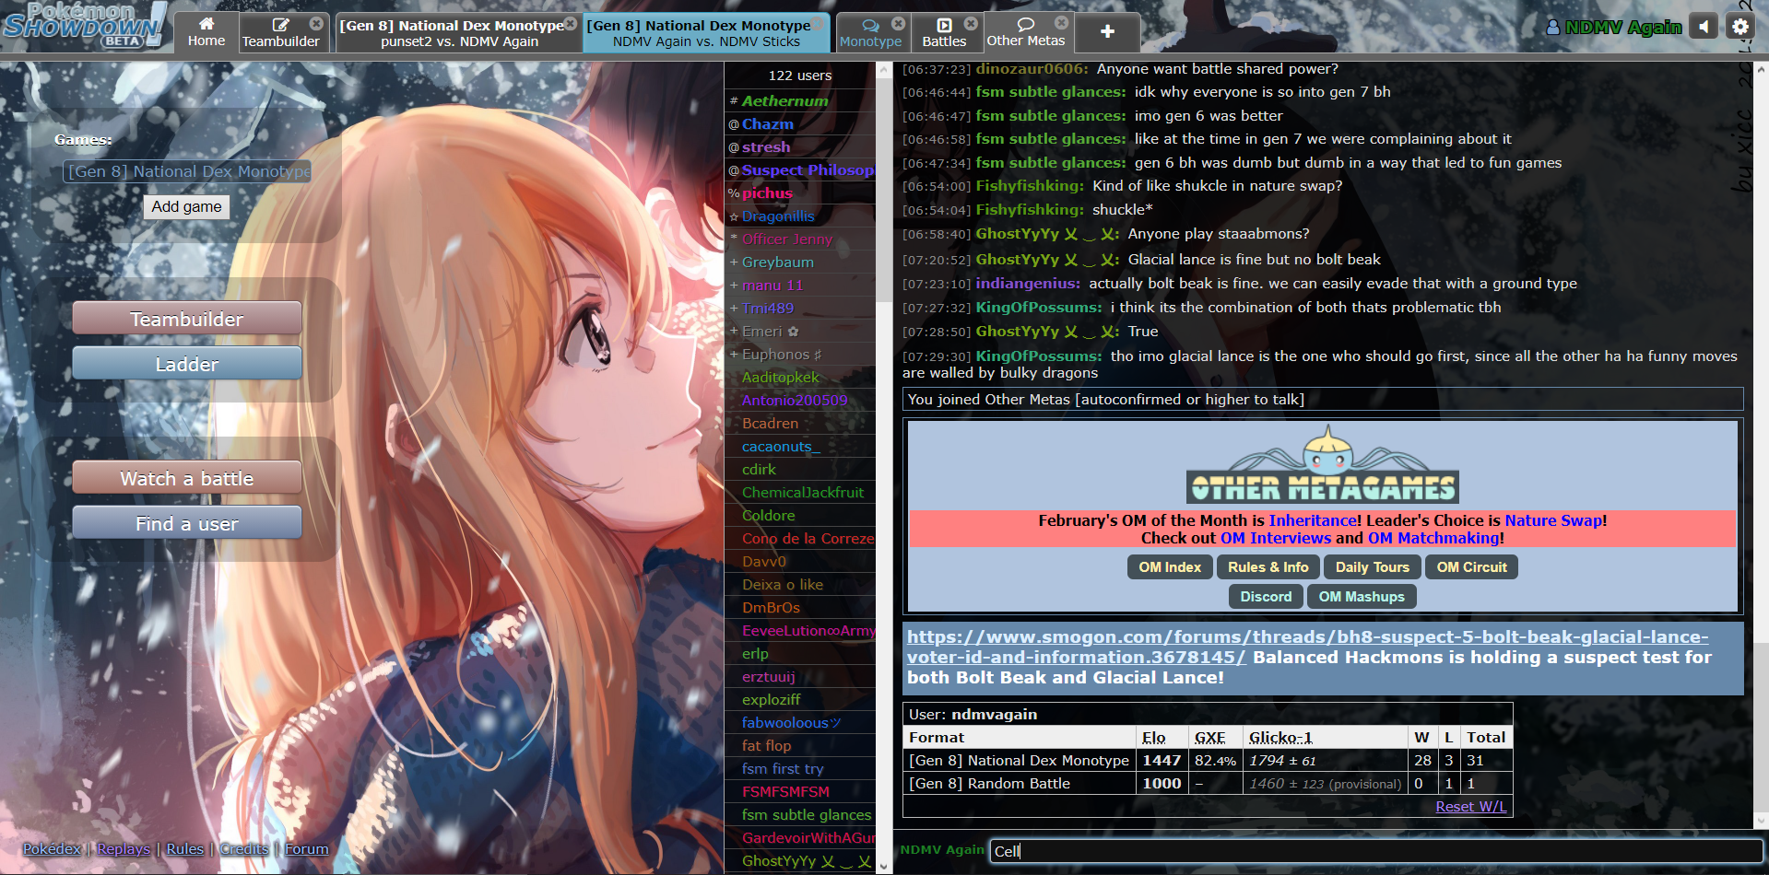Close the Other Metas room tab
Image resolution: width=1769 pixels, height=875 pixels.
pyautogui.click(x=1062, y=24)
